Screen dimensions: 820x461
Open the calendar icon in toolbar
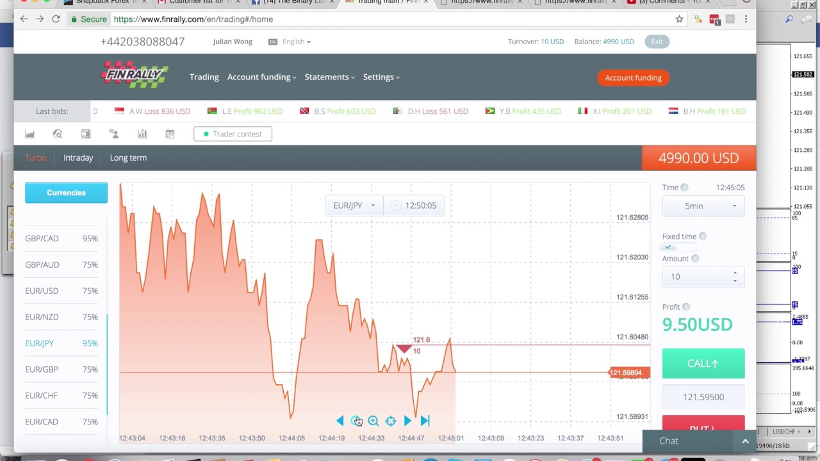pyautogui.click(x=170, y=134)
